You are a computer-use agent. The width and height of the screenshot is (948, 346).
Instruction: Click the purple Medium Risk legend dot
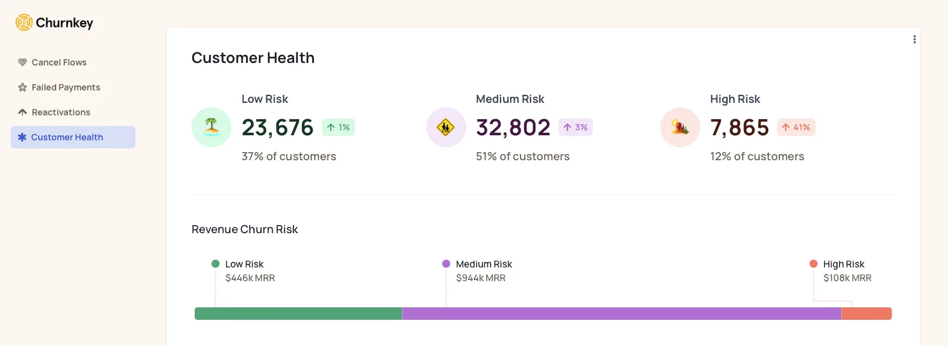(x=446, y=264)
